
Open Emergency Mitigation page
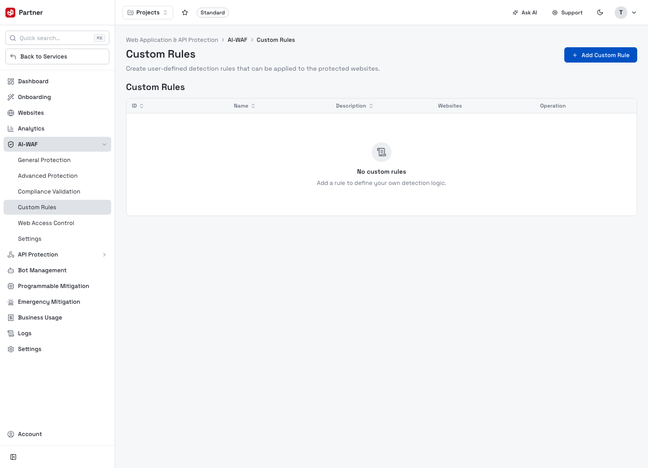point(57,302)
